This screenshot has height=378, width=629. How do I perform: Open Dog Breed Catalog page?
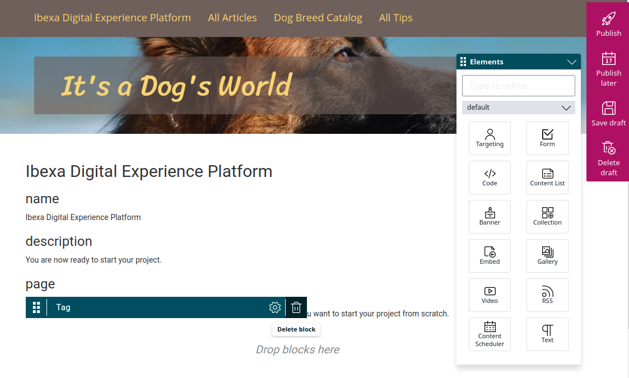click(x=318, y=18)
